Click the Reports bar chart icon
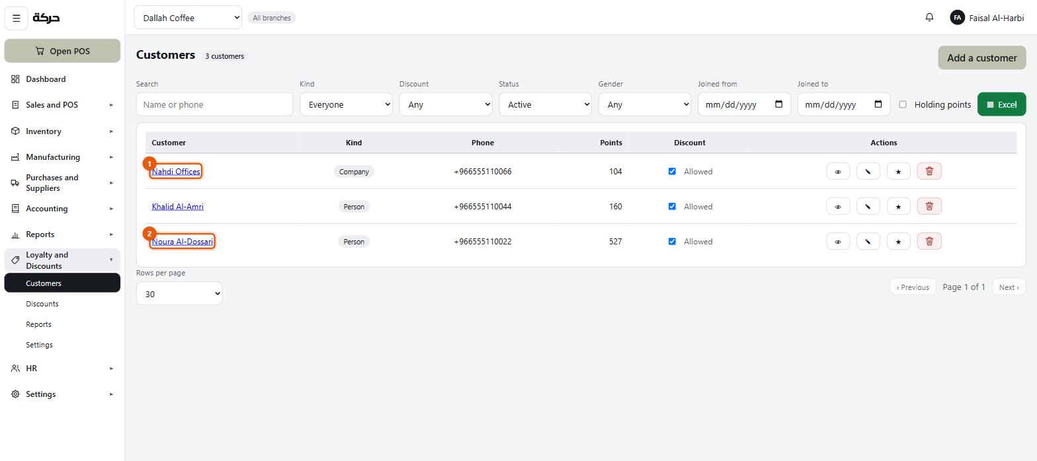Image resolution: width=1037 pixels, height=461 pixels. point(15,234)
